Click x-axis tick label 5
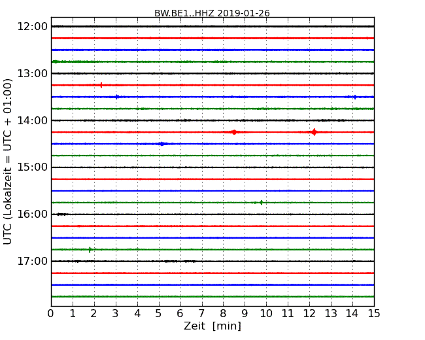This screenshot has height=340, width=425. (159, 314)
